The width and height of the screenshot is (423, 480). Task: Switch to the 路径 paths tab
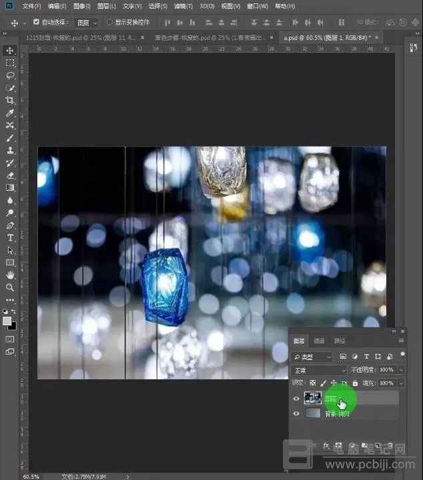click(x=340, y=341)
